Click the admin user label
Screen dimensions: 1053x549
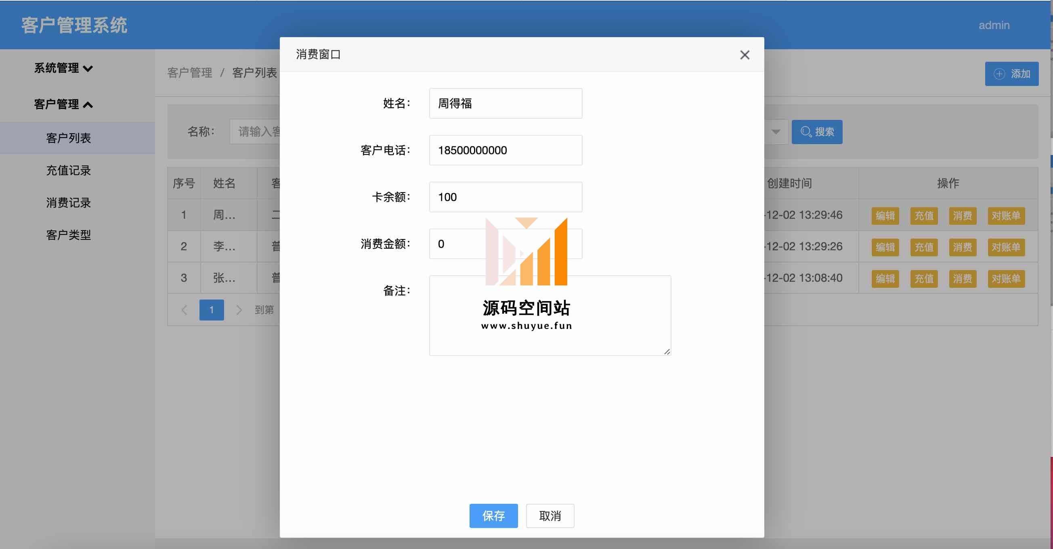pos(994,25)
